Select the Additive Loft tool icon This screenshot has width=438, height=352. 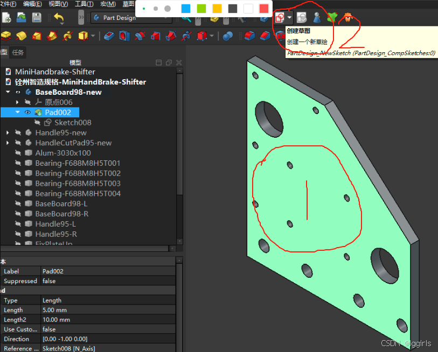pos(37,36)
